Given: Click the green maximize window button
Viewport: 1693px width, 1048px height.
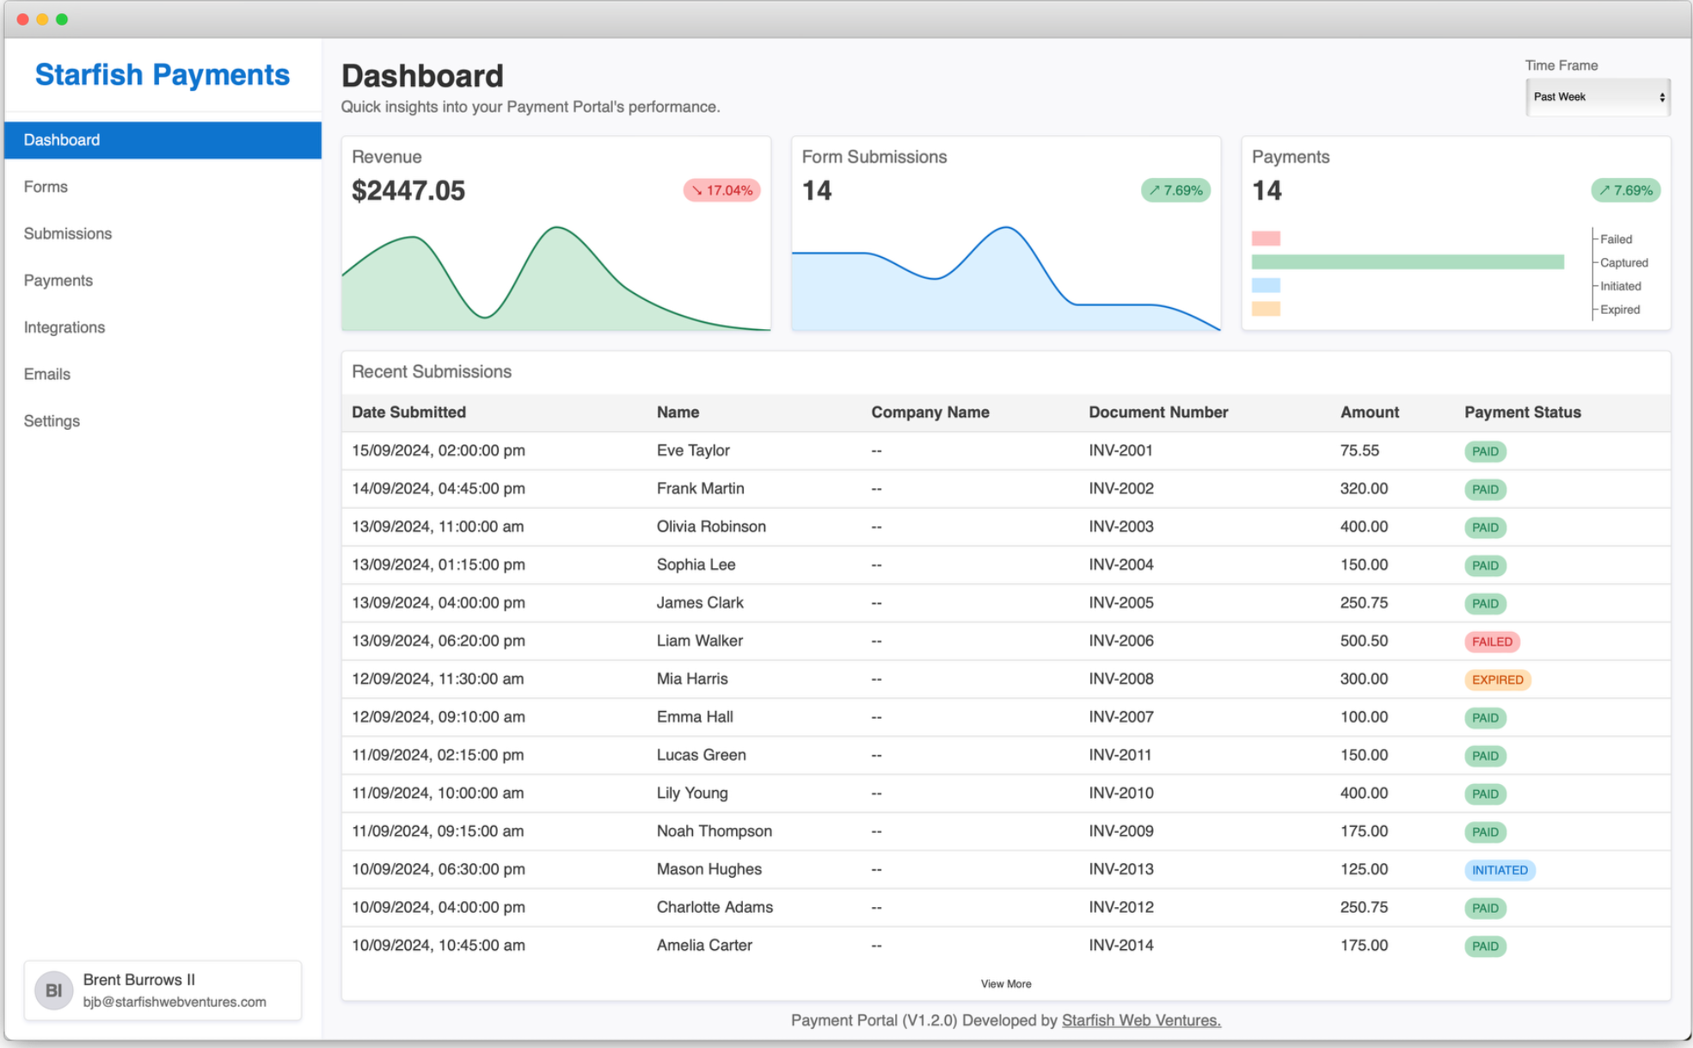Looking at the screenshot, I should [62, 19].
